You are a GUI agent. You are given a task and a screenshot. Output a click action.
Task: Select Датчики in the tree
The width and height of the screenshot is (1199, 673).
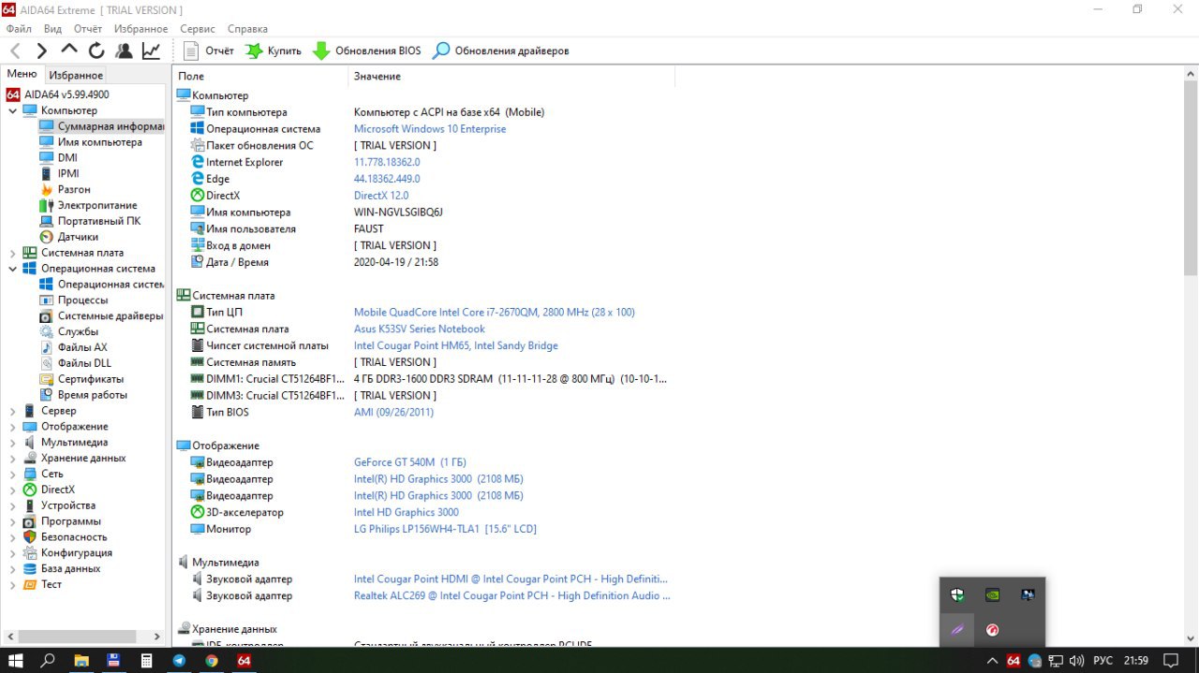(78, 238)
